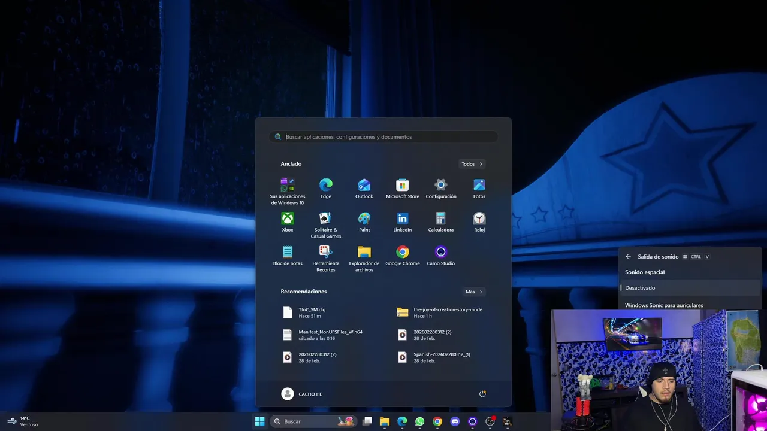Image resolution: width=767 pixels, height=431 pixels.
Task: Open Sus aplicaciones de Windows 10 folder
Action: click(x=288, y=192)
